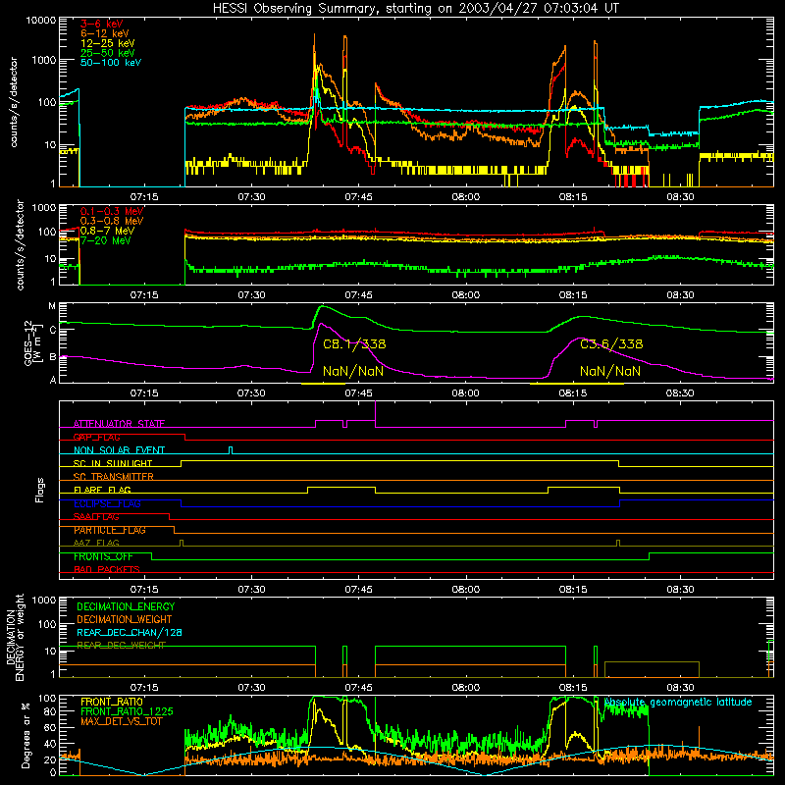Click the yellow flare interval bar below C3.6 flare
This screenshot has width=785, height=785.
coord(577,384)
